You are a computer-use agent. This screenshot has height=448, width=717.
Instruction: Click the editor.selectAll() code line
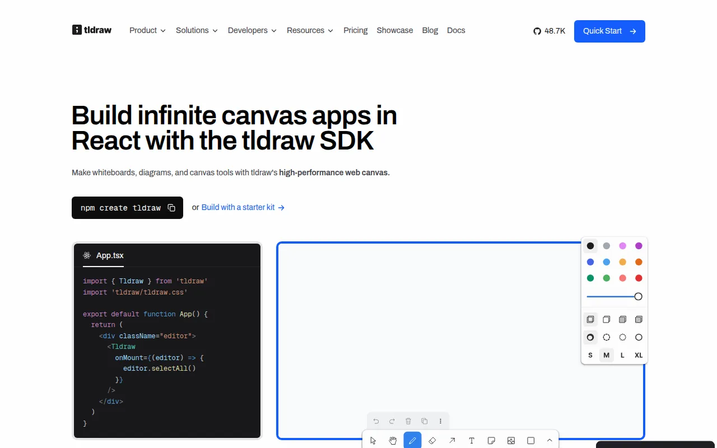[x=160, y=368]
